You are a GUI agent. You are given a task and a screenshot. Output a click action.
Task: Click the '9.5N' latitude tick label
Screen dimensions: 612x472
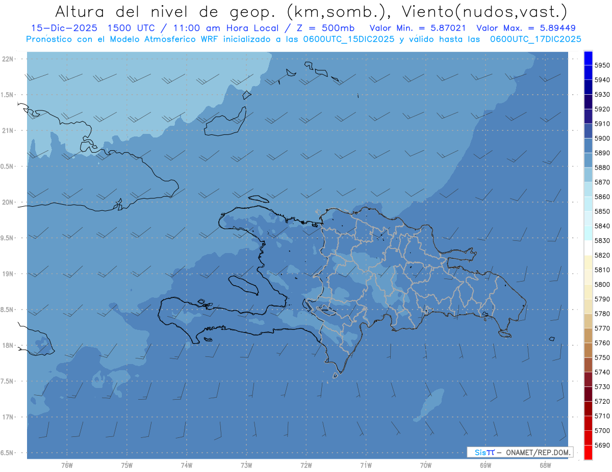[8, 238]
